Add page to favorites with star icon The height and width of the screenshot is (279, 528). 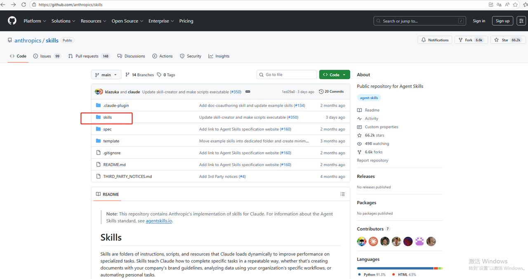tap(516, 5)
